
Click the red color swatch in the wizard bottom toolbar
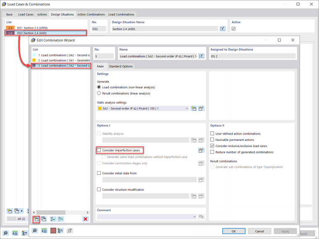point(53,231)
